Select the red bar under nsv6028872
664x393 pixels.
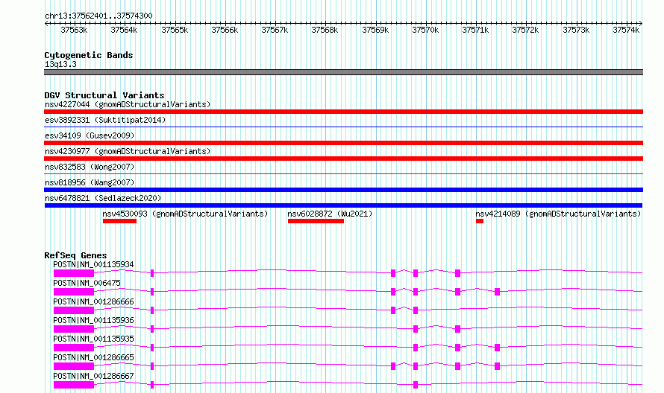316,221
